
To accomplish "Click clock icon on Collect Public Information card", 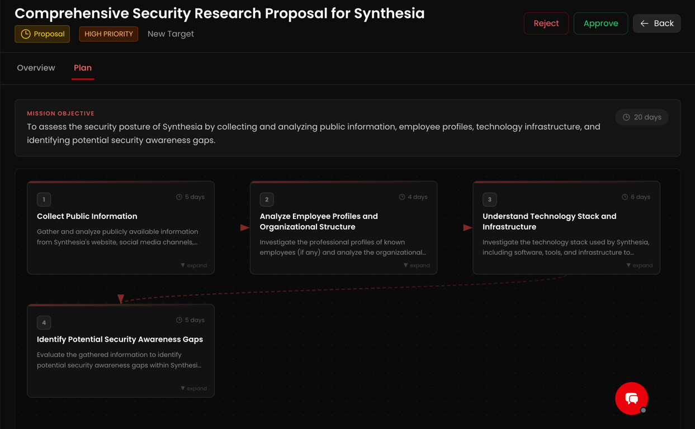I will [179, 197].
